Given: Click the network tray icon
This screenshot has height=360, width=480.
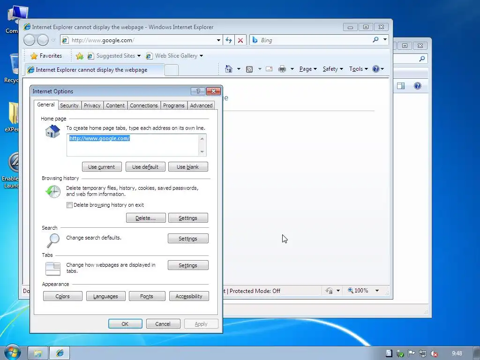Looking at the screenshot, I should [x=423, y=353].
